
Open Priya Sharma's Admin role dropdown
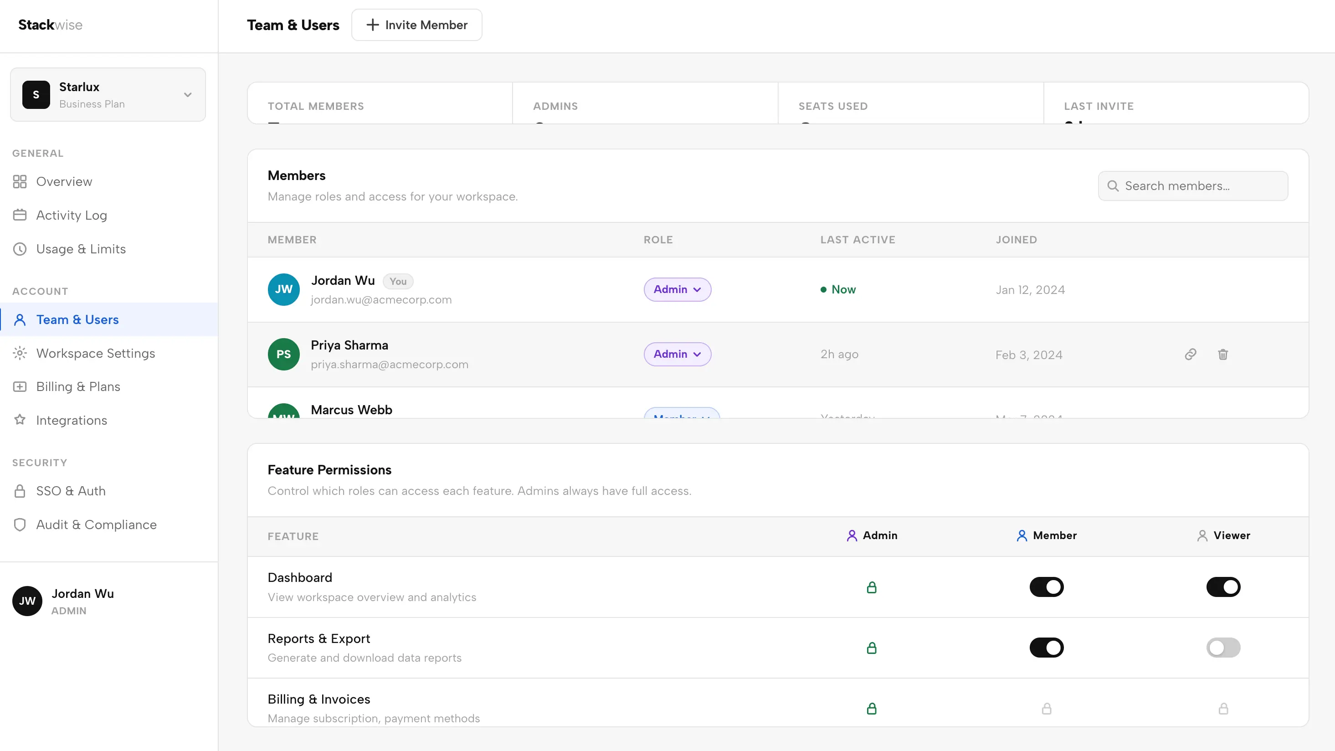tap(678, 355)
